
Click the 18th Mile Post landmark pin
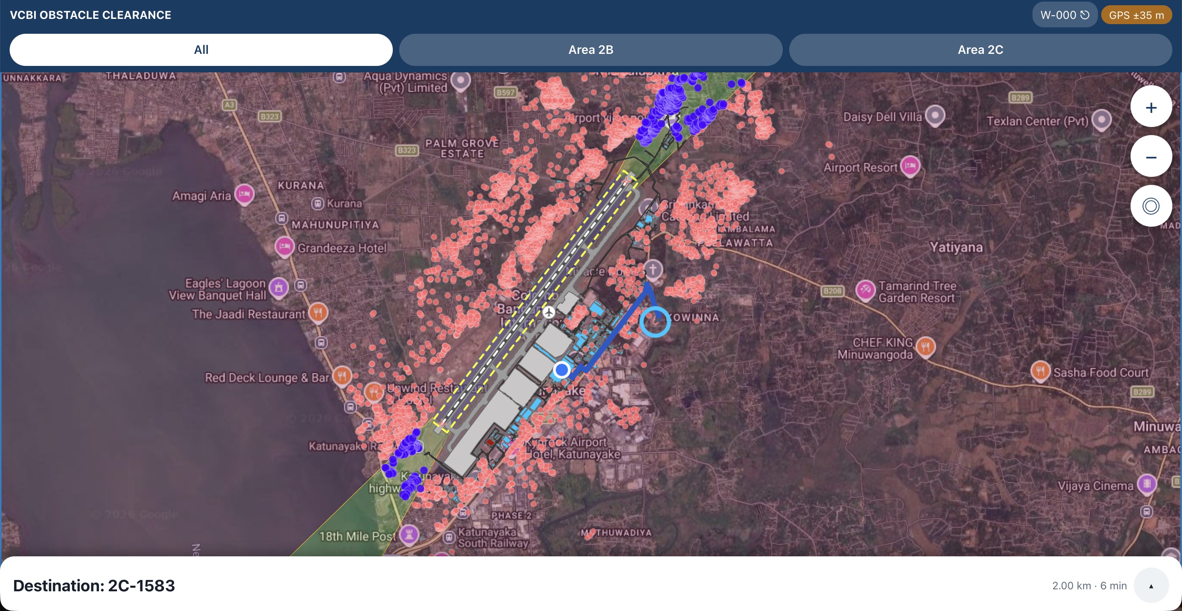click(x=409, y=535)
